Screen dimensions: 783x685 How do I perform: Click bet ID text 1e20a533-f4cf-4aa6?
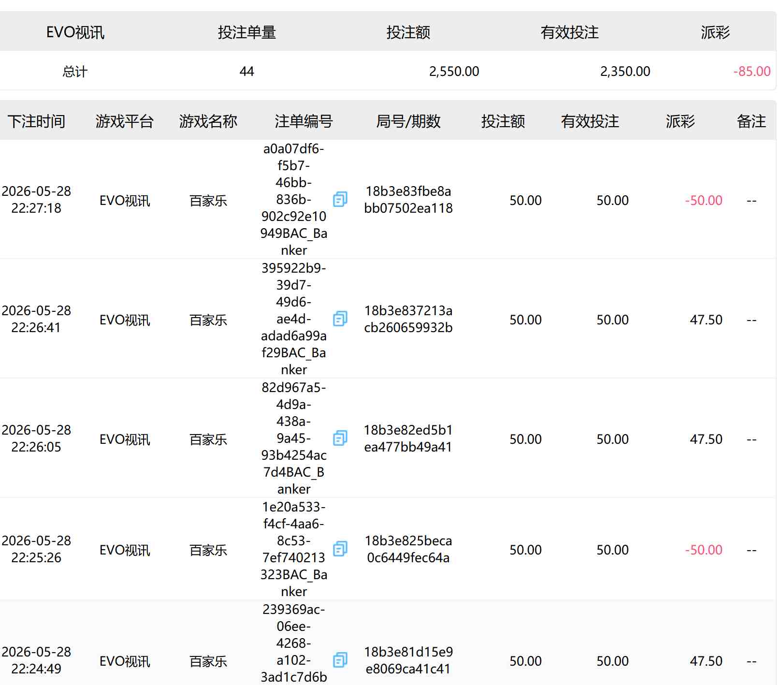[x=294, y=549]
